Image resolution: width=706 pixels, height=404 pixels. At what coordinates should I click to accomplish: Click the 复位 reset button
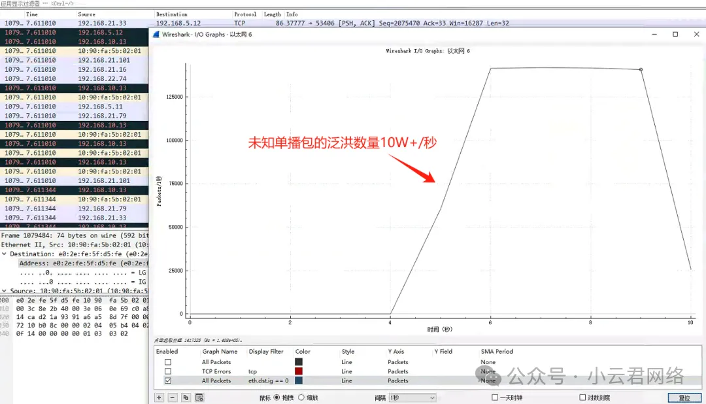[x=684, y=397]
